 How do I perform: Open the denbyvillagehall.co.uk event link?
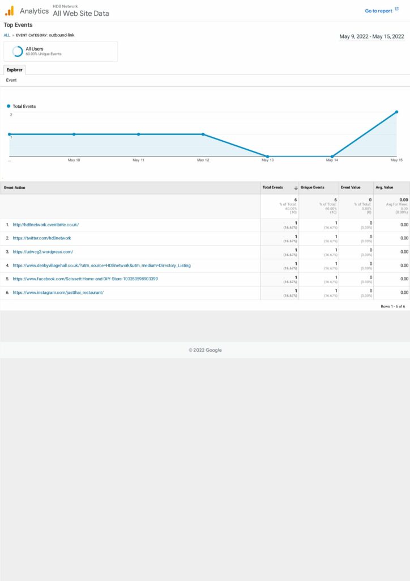click(x=101, y=266)
